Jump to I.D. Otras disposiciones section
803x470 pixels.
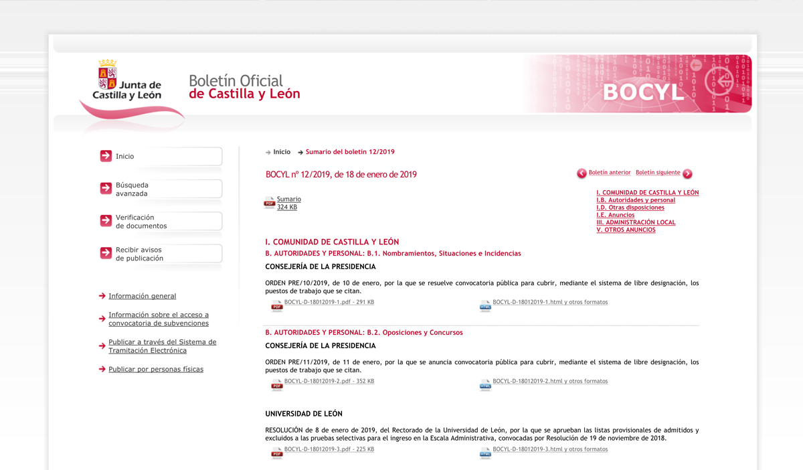[630, 208]
